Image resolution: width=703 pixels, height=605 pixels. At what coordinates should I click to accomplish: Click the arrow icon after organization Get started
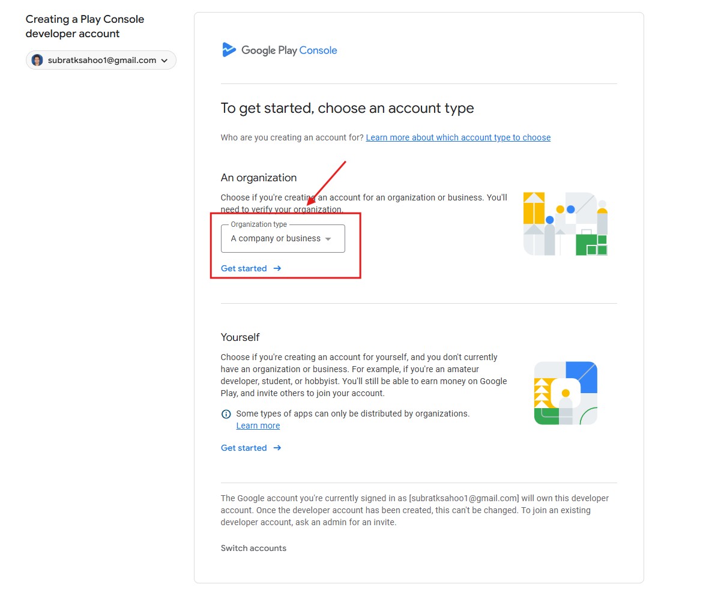tap(277, 268)
